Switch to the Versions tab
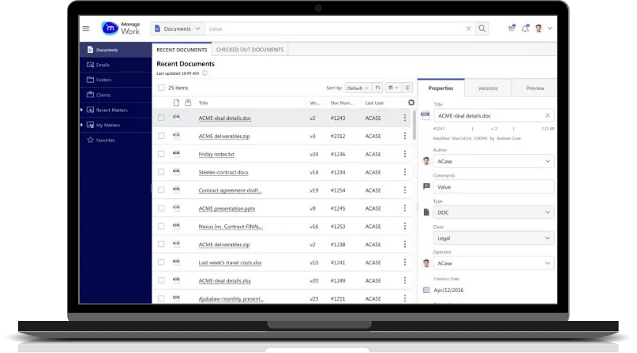The image size is (637, 353). coord(487,88)
